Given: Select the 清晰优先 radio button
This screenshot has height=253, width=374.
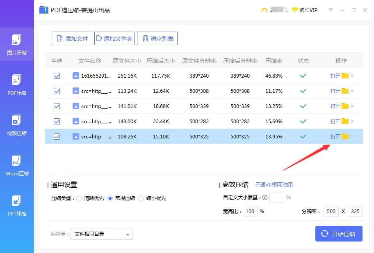Looking at the screenshot, I should (x=79, y=198).
